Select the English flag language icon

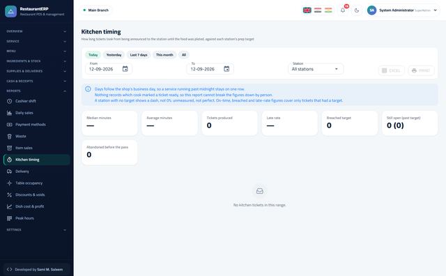(x=307, y=10)
